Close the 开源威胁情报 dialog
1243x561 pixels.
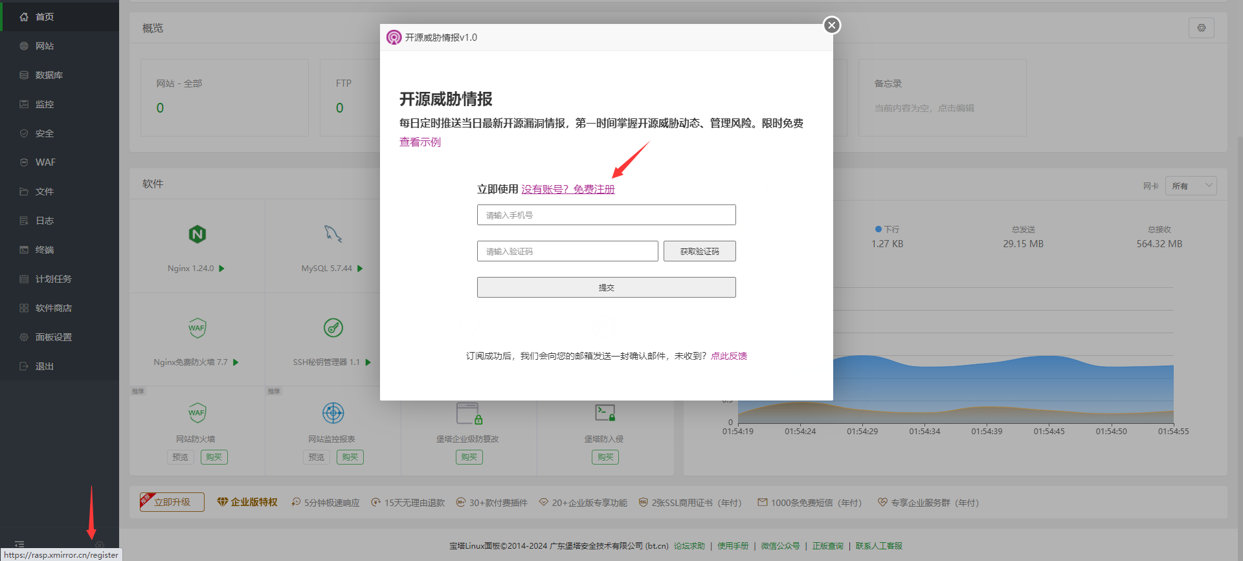point(832,25)
